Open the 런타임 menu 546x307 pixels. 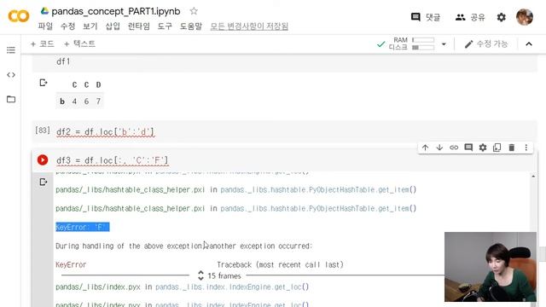(x=138, y=26)
